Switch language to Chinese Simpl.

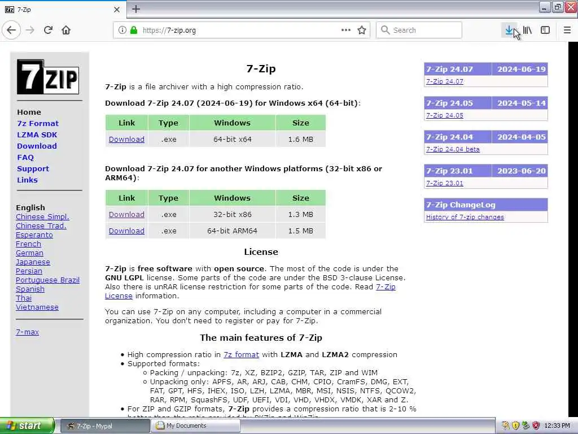(42, 216)
